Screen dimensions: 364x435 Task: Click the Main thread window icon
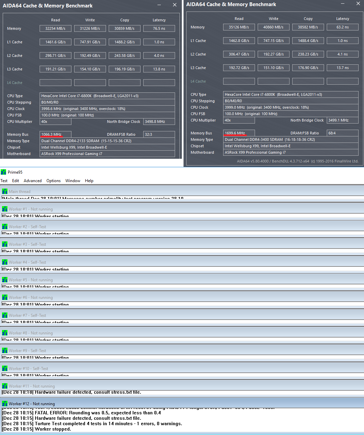point(5,191)
